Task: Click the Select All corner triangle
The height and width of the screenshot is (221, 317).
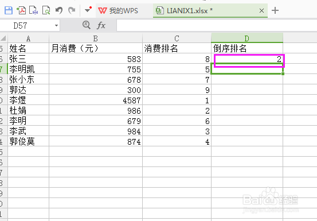Action: coord(3,38)
